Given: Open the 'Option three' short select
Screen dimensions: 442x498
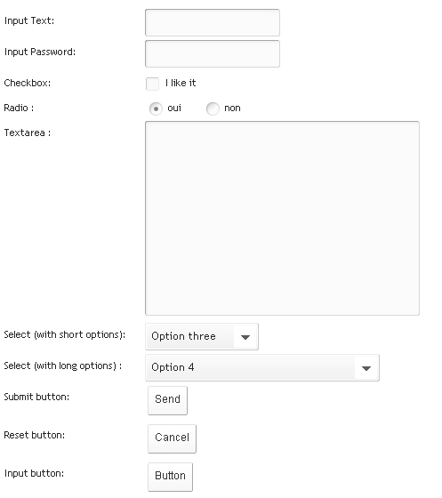Looking at the screenshot, I should 202,337.
